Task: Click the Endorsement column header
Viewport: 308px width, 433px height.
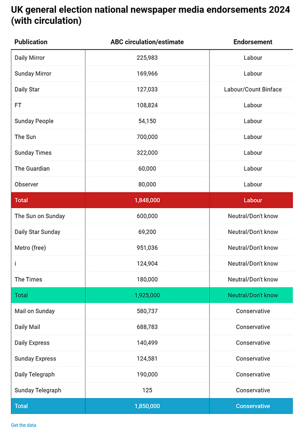Action: tap(252, 42)
